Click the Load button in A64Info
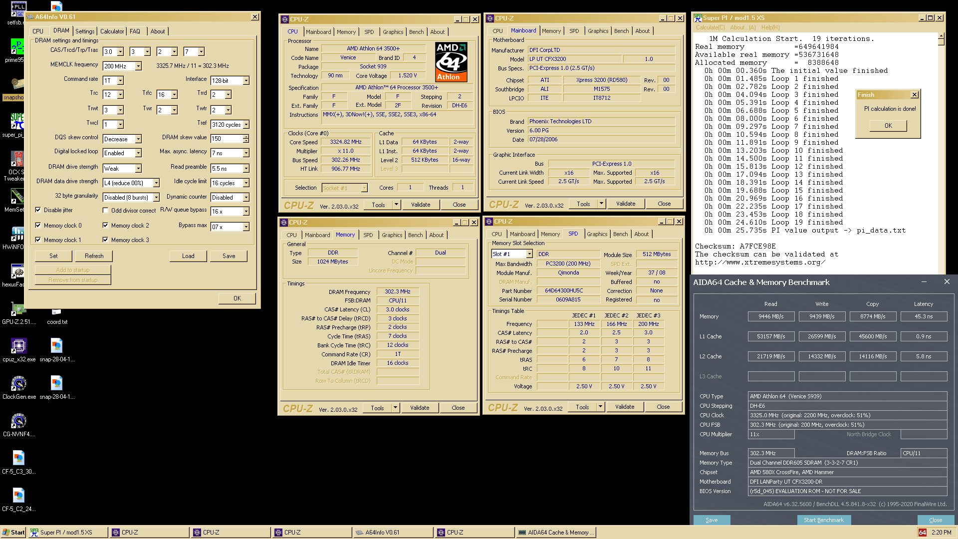The height and width of the screenshot is (539, 958). click(188, 256)
